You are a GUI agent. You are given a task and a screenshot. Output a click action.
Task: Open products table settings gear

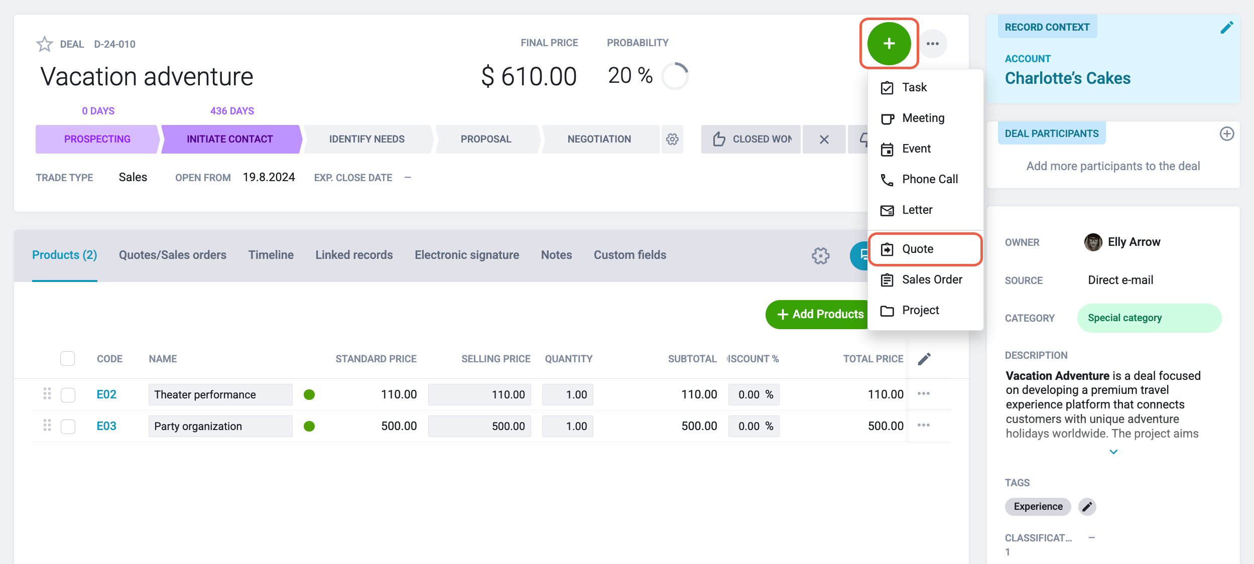pyautogui.click(x=820, y=255)
